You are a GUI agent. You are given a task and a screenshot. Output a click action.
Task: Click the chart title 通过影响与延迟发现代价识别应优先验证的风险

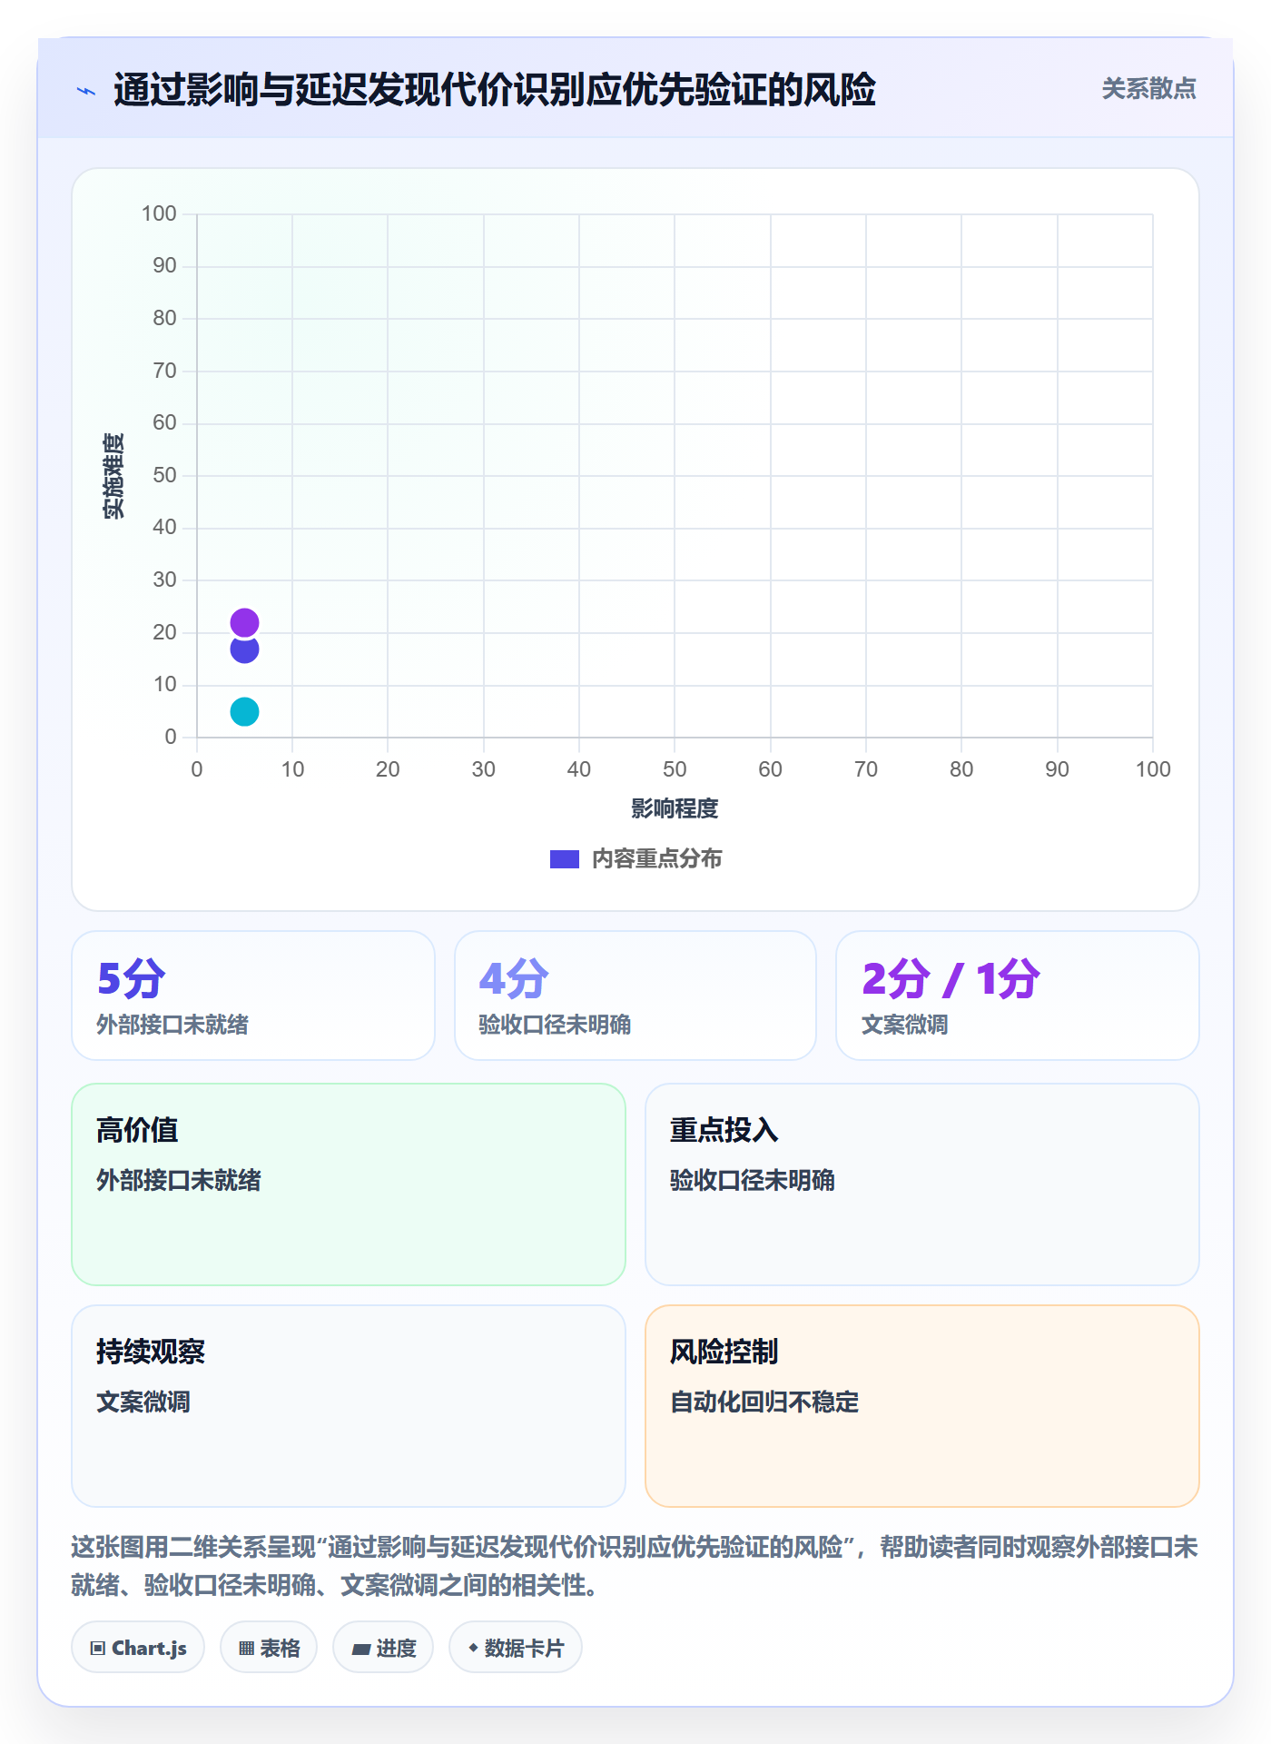tap(495, 90)
